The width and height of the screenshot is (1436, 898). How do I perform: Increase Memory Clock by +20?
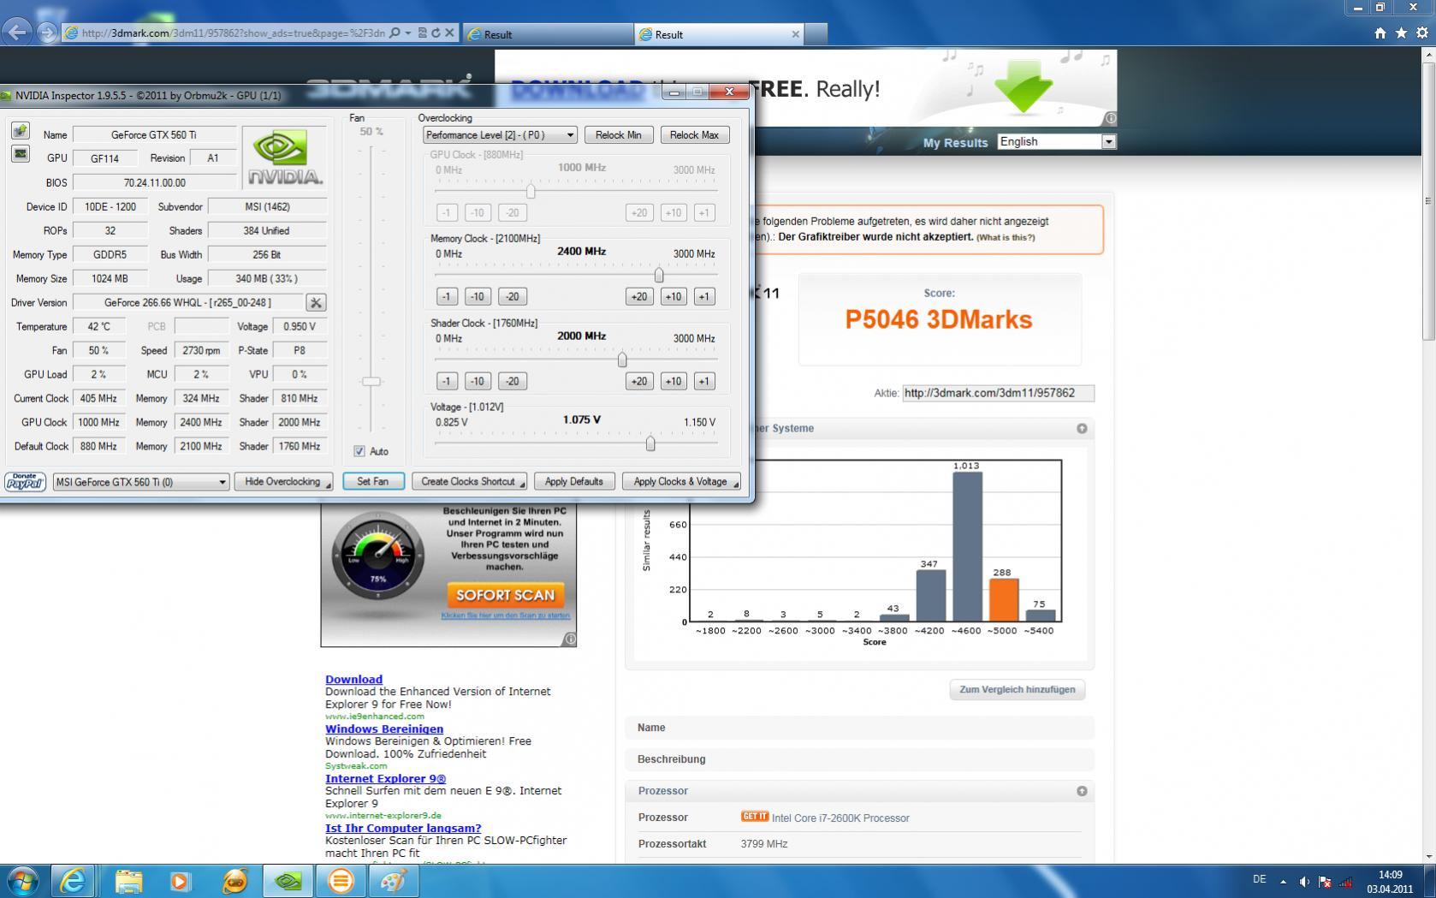pyautogui.click(x=639, y=297)
